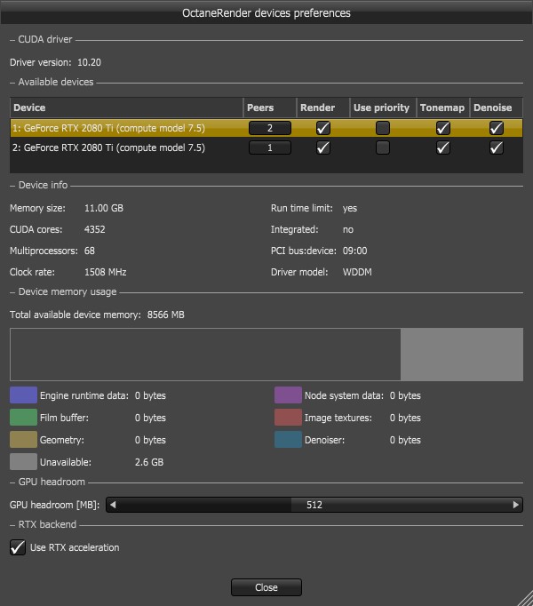Toggle Render checkbox for device 1 RTX 2080 Ti
The image size is (533, 606).
pos(323,128)
